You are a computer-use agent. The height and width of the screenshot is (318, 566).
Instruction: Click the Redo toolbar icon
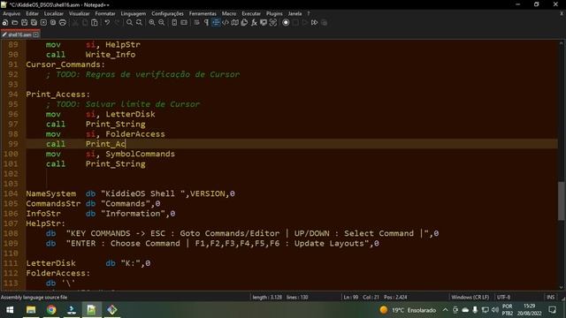coord(117,22)
